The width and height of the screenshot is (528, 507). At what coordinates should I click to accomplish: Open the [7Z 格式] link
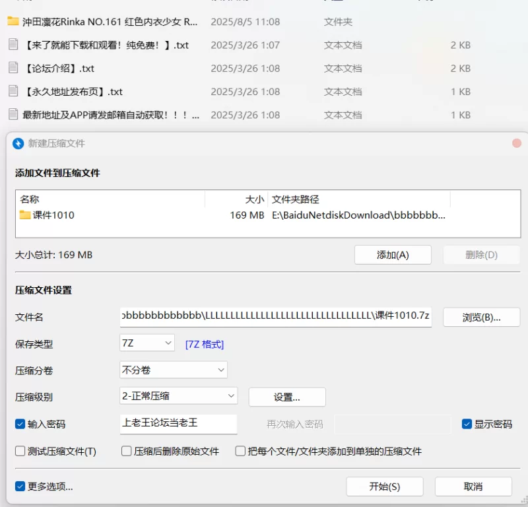pos(205,345)
